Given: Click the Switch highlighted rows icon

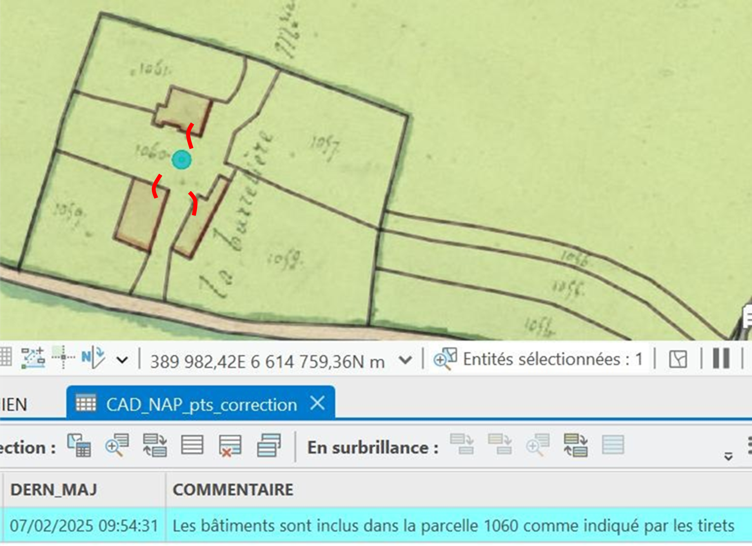Looking at the screenshot, I should [575, 445].
